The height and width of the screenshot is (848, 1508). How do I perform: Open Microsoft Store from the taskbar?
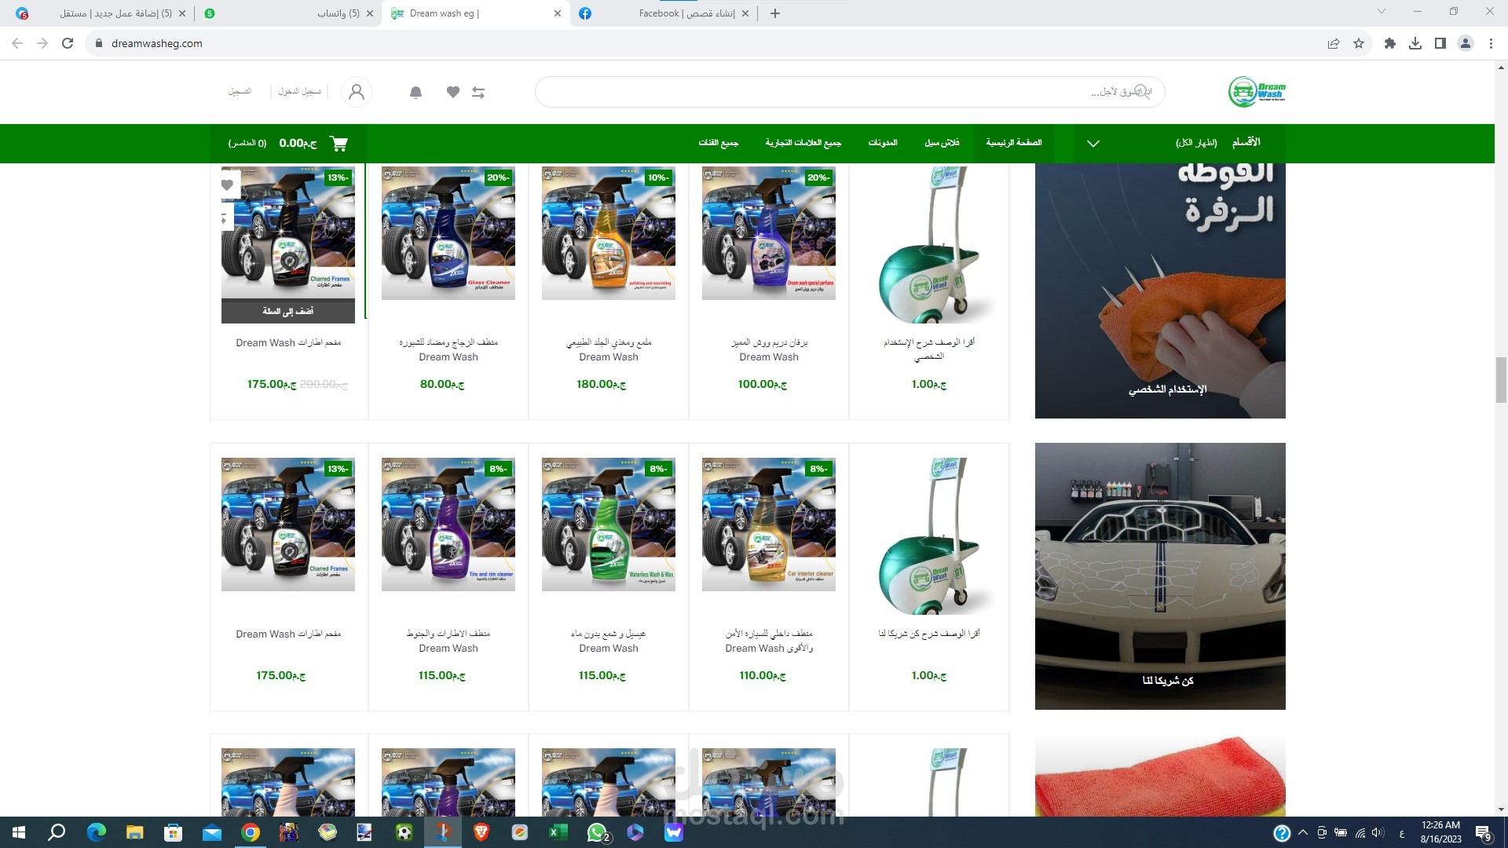[174, 832]
